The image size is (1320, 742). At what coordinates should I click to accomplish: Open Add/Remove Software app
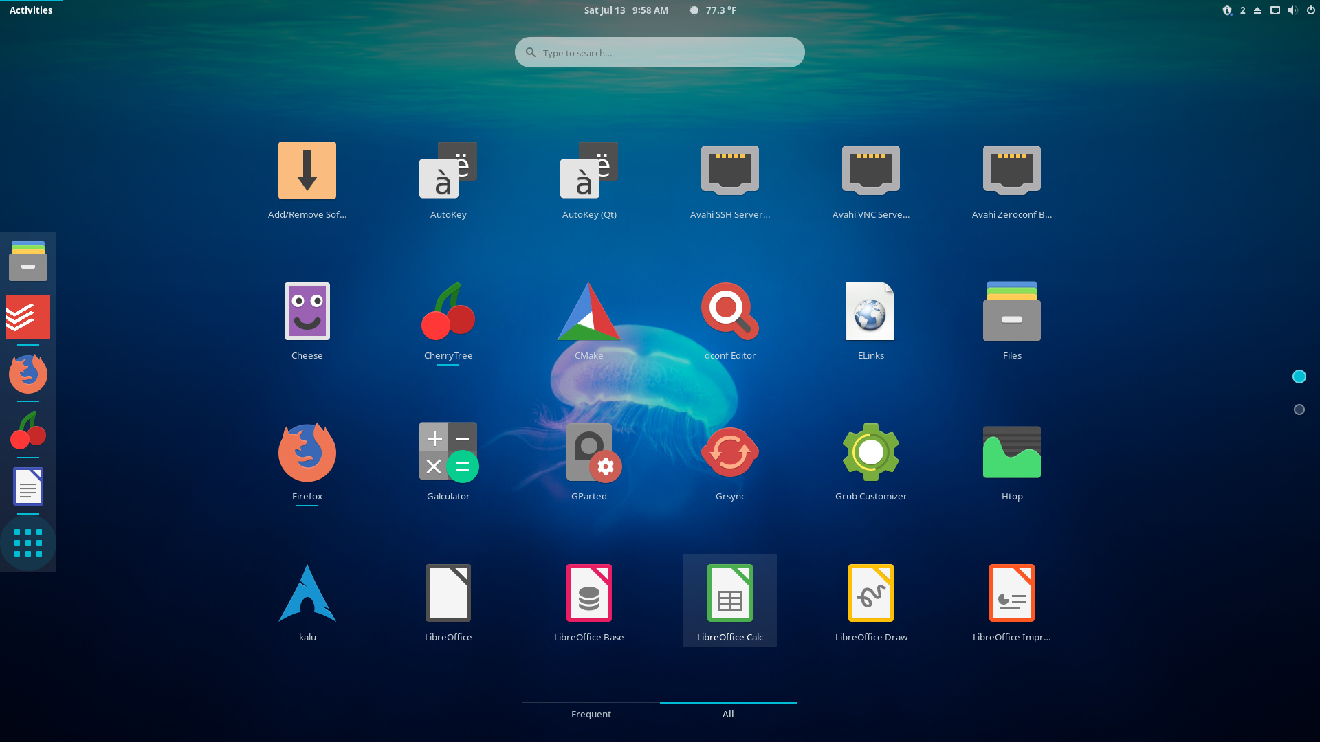tap(307, 180)
